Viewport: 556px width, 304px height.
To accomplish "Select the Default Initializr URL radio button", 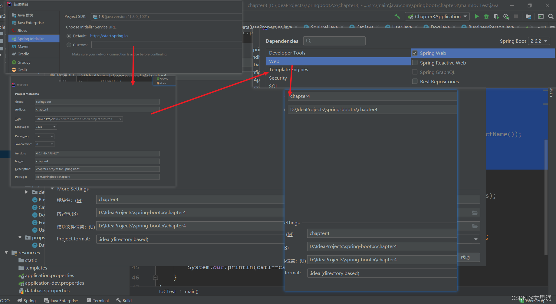I will pos(69,36).
